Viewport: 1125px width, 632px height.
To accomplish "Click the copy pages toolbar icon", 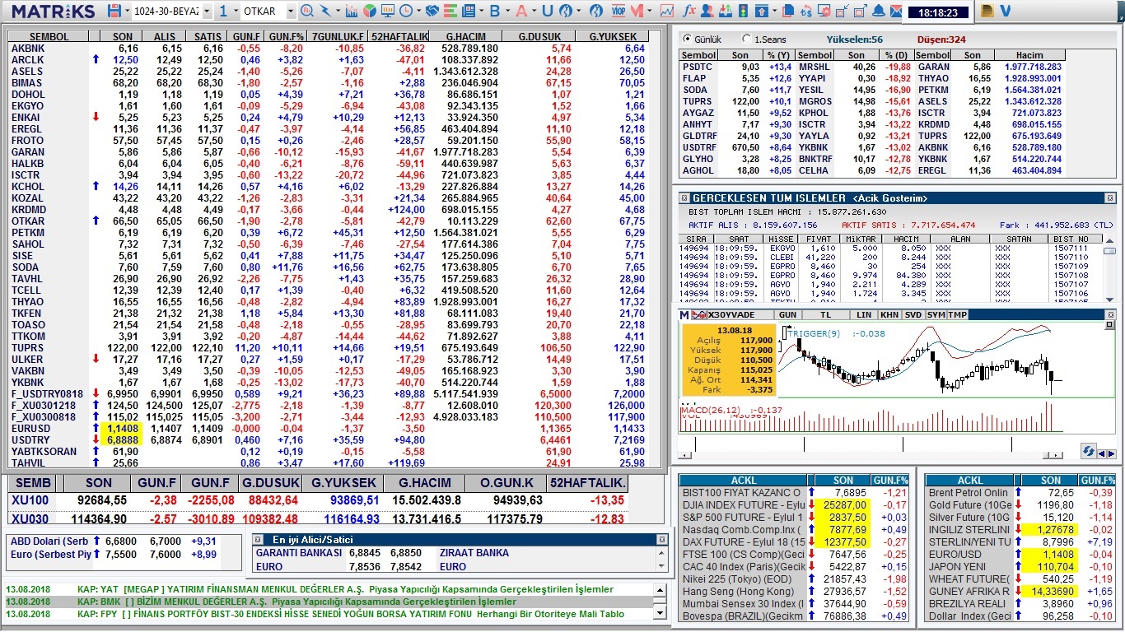I will point(788,11).
